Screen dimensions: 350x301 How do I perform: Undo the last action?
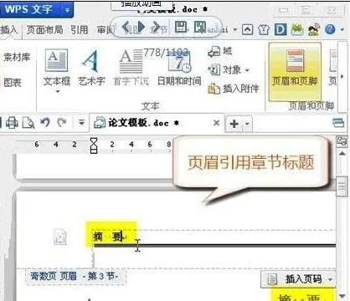point(45,122)
